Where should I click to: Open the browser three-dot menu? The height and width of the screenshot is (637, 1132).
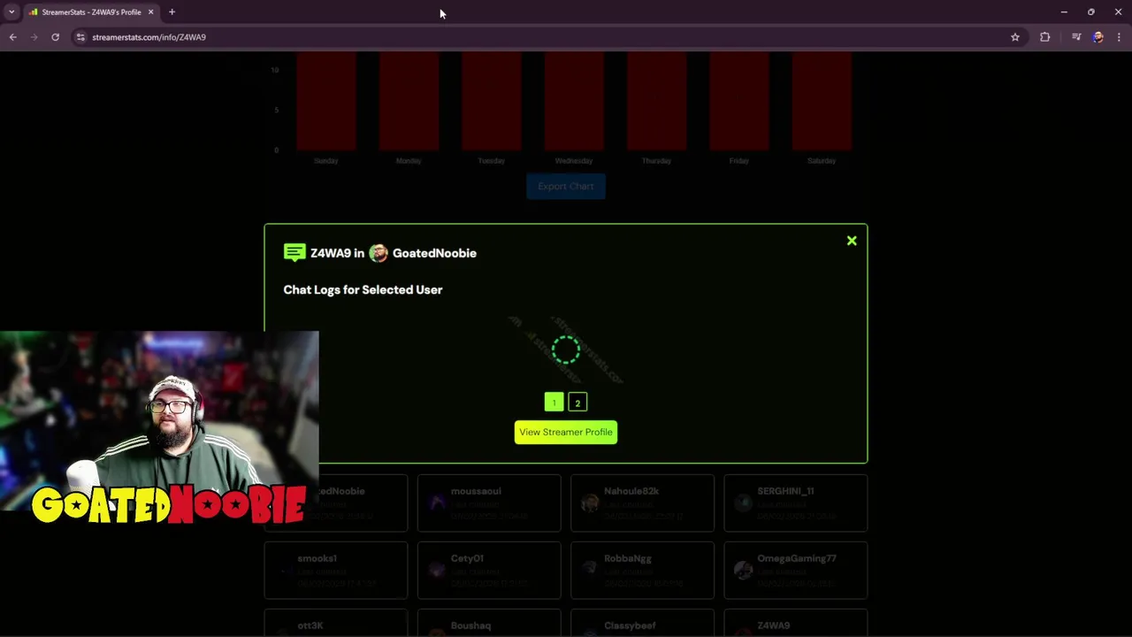click(1119, 37)
